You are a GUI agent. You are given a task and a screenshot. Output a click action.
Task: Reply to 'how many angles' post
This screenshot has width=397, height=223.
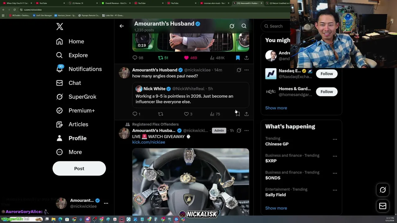136,114
